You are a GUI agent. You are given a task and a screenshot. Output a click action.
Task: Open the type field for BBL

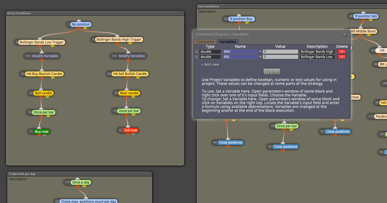tap(210, 57)
